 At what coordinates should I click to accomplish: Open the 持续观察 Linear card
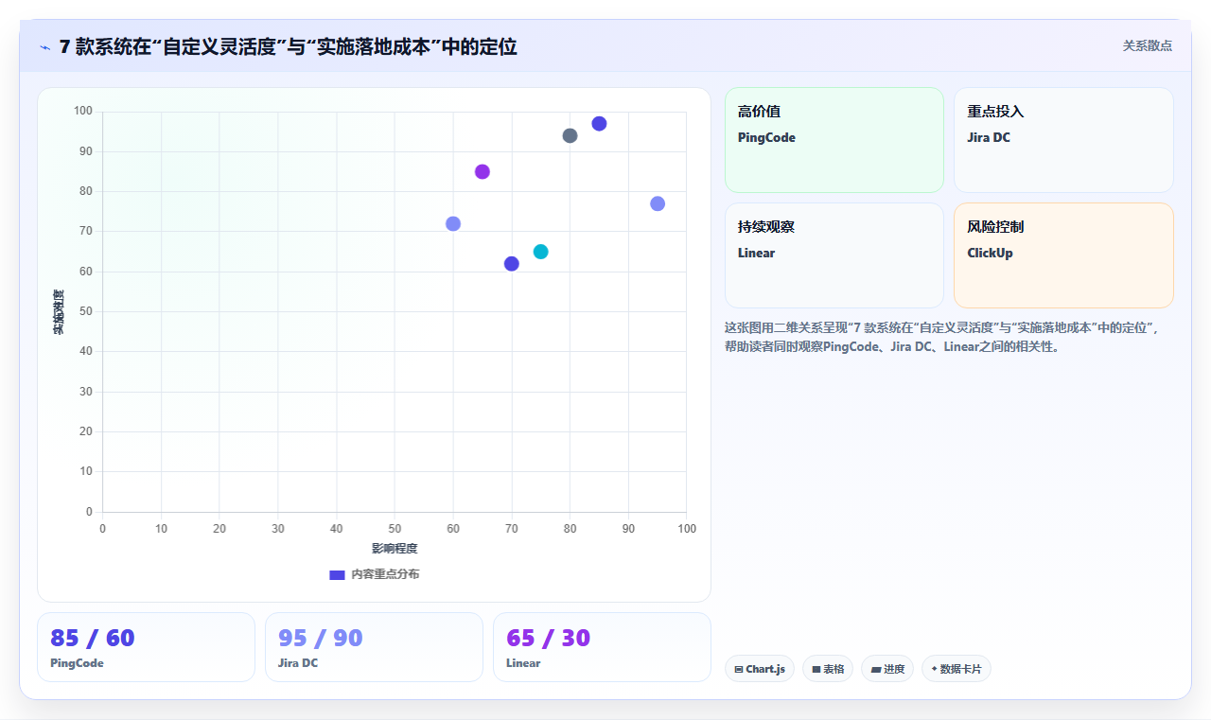pyautogui.click(x=834, y=255)
